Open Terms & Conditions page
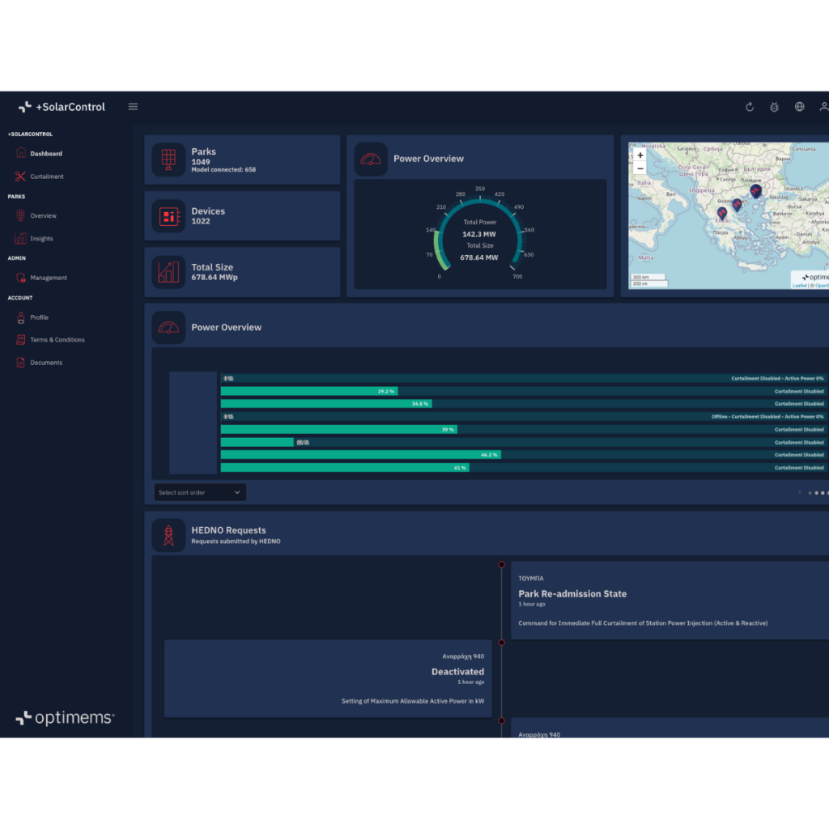This screenshot has width=829, height=829. (x=57, y=340)
